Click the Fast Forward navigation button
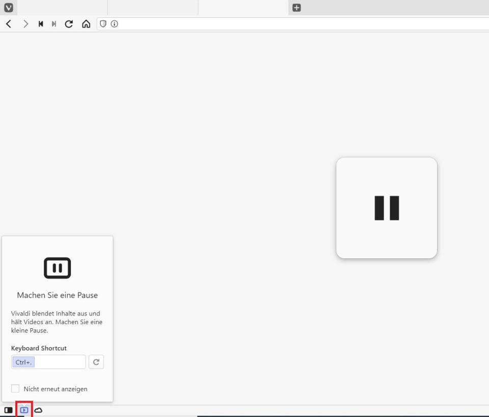489x417 pixels. (54, 24)
